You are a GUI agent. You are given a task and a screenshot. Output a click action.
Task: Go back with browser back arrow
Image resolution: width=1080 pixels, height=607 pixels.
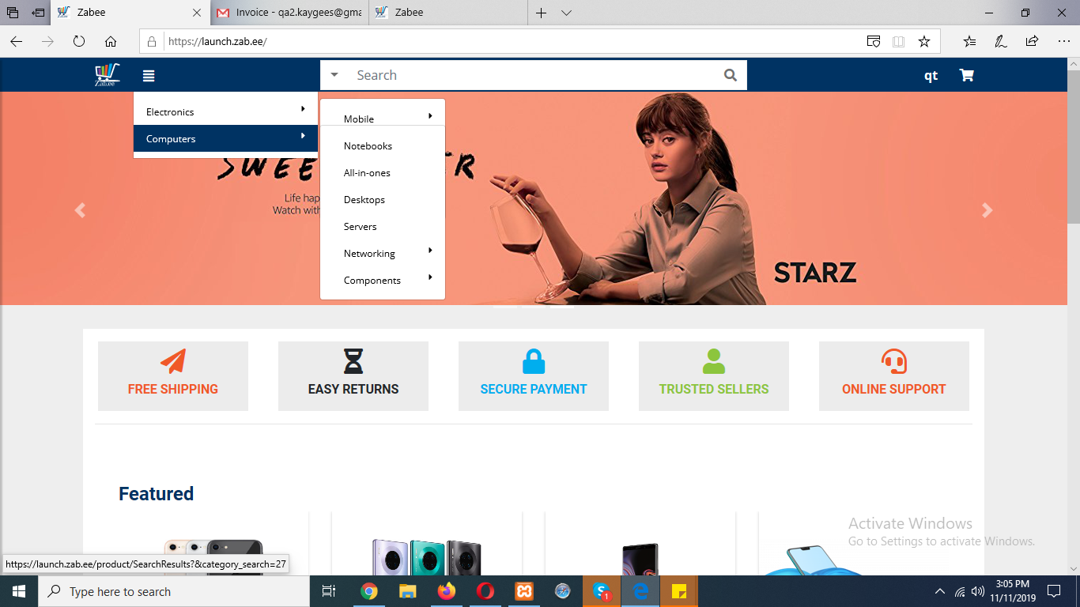coord(17,41)
